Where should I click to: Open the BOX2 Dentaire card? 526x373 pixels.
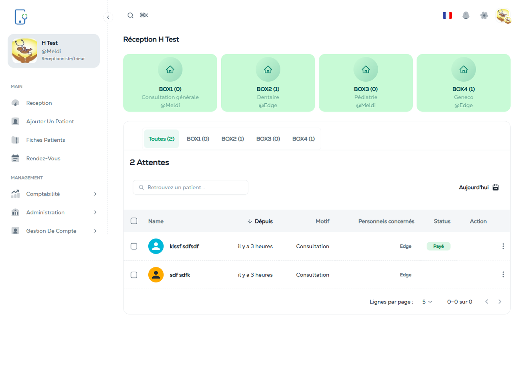click(x=268, y=83)
